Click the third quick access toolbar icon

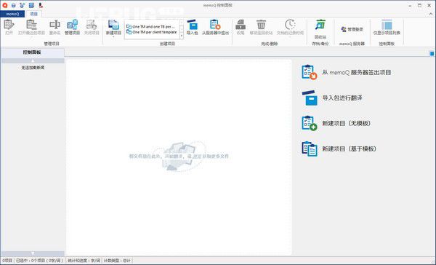(23, 5)
